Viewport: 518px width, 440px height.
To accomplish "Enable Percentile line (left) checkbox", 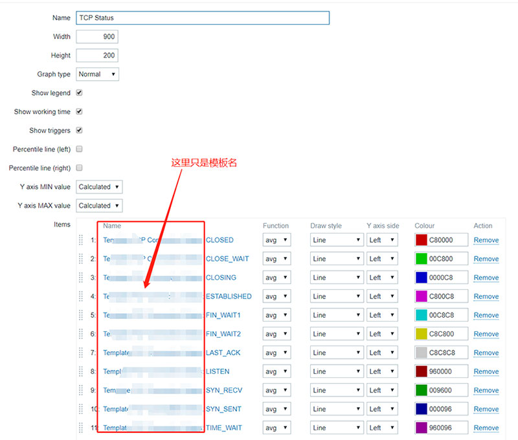I will (x=80, y=149).
